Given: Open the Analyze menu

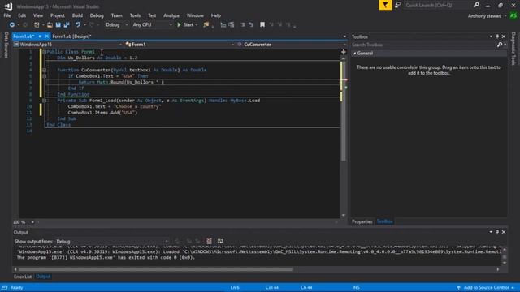Looking at the screenshot, I should 171,15.
